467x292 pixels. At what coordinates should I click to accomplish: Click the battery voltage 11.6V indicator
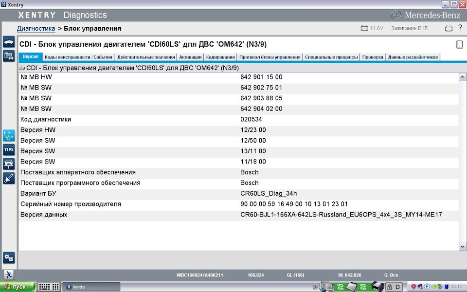tap(372, 28)
